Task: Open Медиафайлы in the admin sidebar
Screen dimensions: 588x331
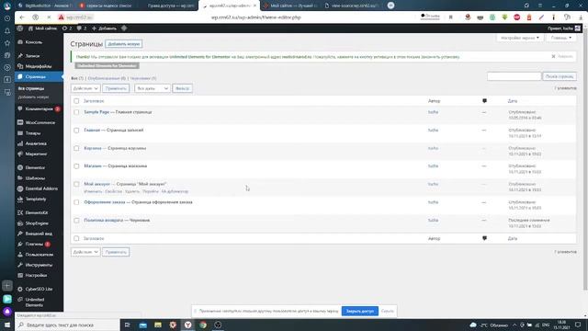Action: click(x=39, y=66)
